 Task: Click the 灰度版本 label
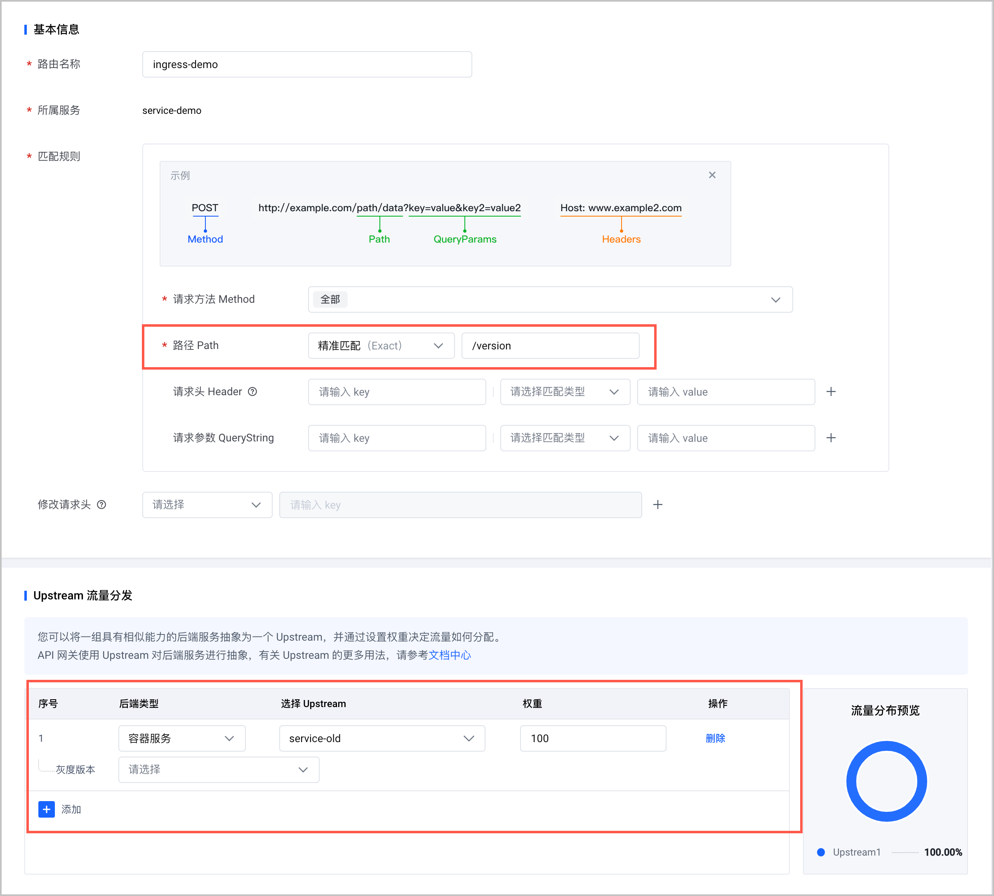(x=75, y=769)
